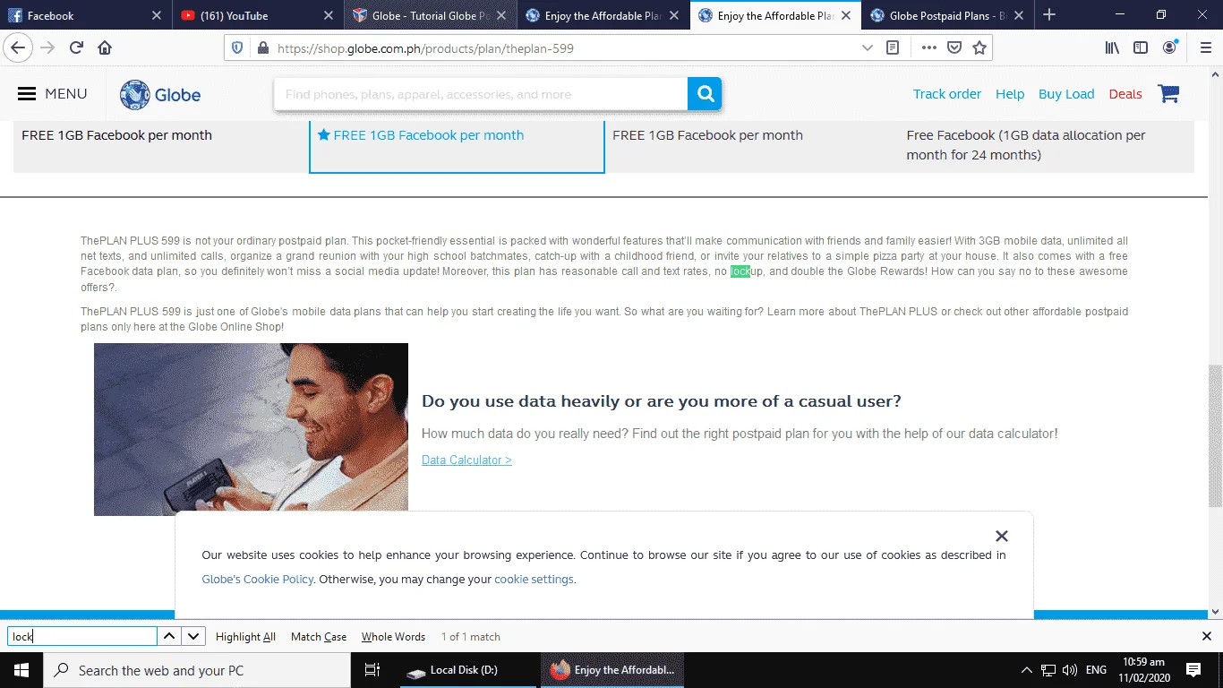Save page to Pocket
This screenshot has height=688, width=1223.
(x=954, y=48)
